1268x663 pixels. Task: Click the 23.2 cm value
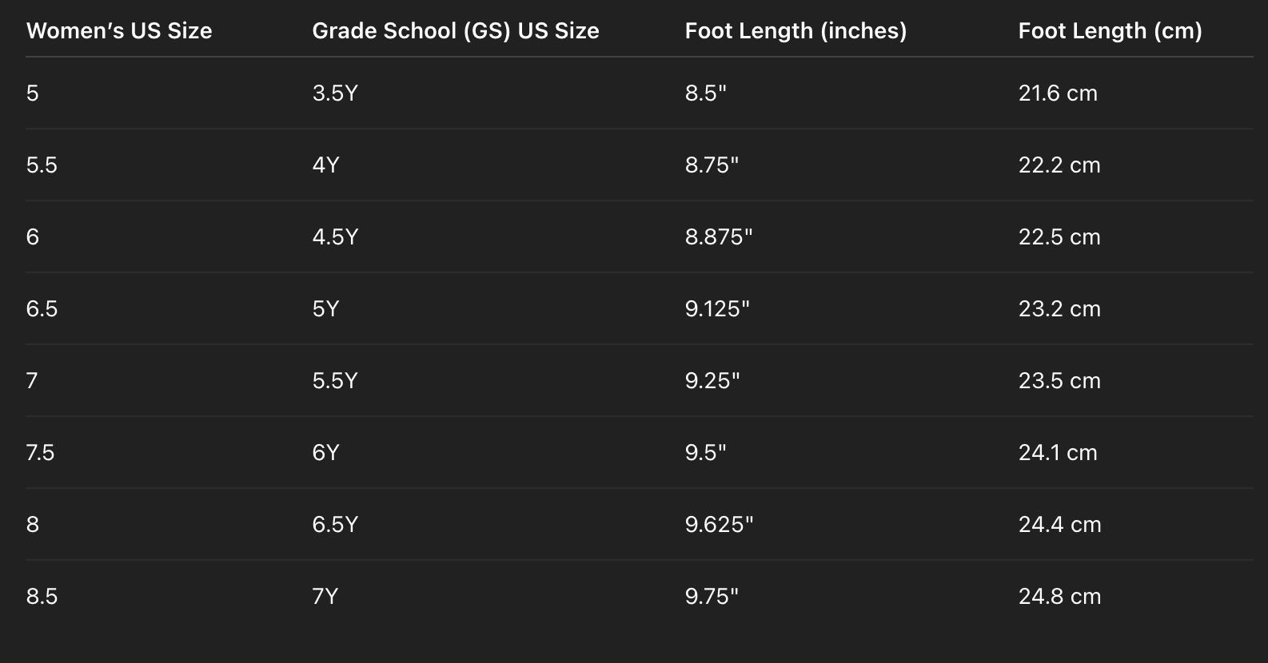(1059, 309)
